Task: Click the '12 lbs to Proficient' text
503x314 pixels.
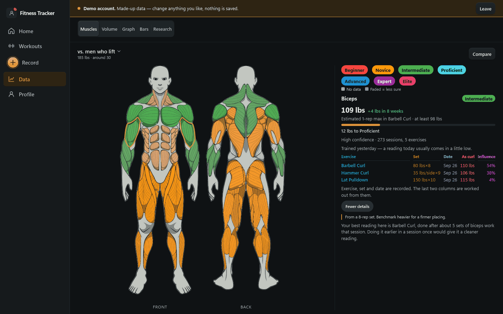Action: (x=360, y=131)
